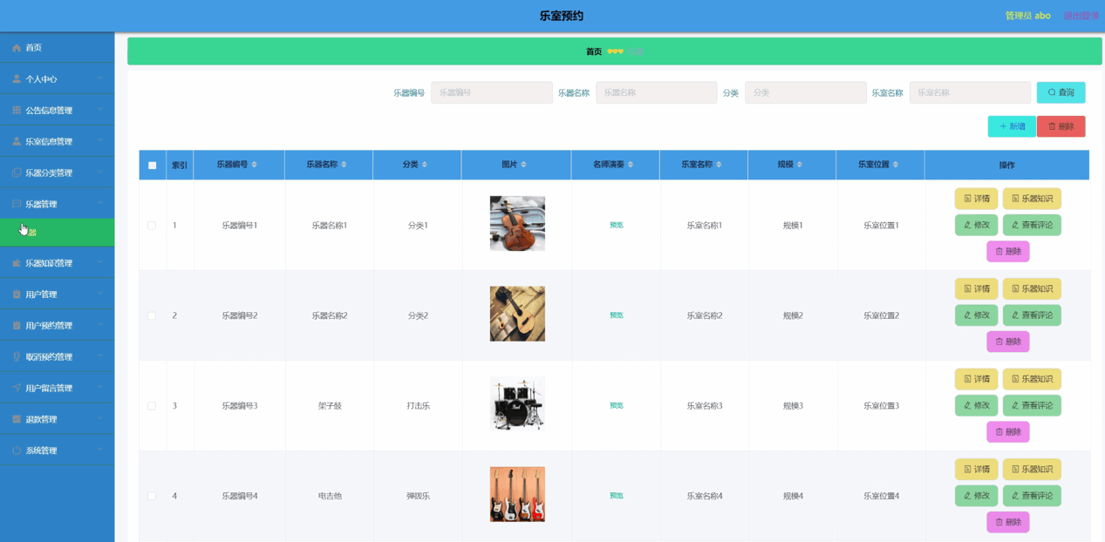The width and height of the screenshot is (1105, 542).
Task: Select the 首页 home icon in sidebar
Action: tap(16, 47)
